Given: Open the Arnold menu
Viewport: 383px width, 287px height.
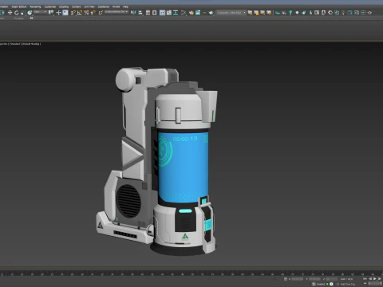Looking at the screenshot, I should [x=116, y=6].
